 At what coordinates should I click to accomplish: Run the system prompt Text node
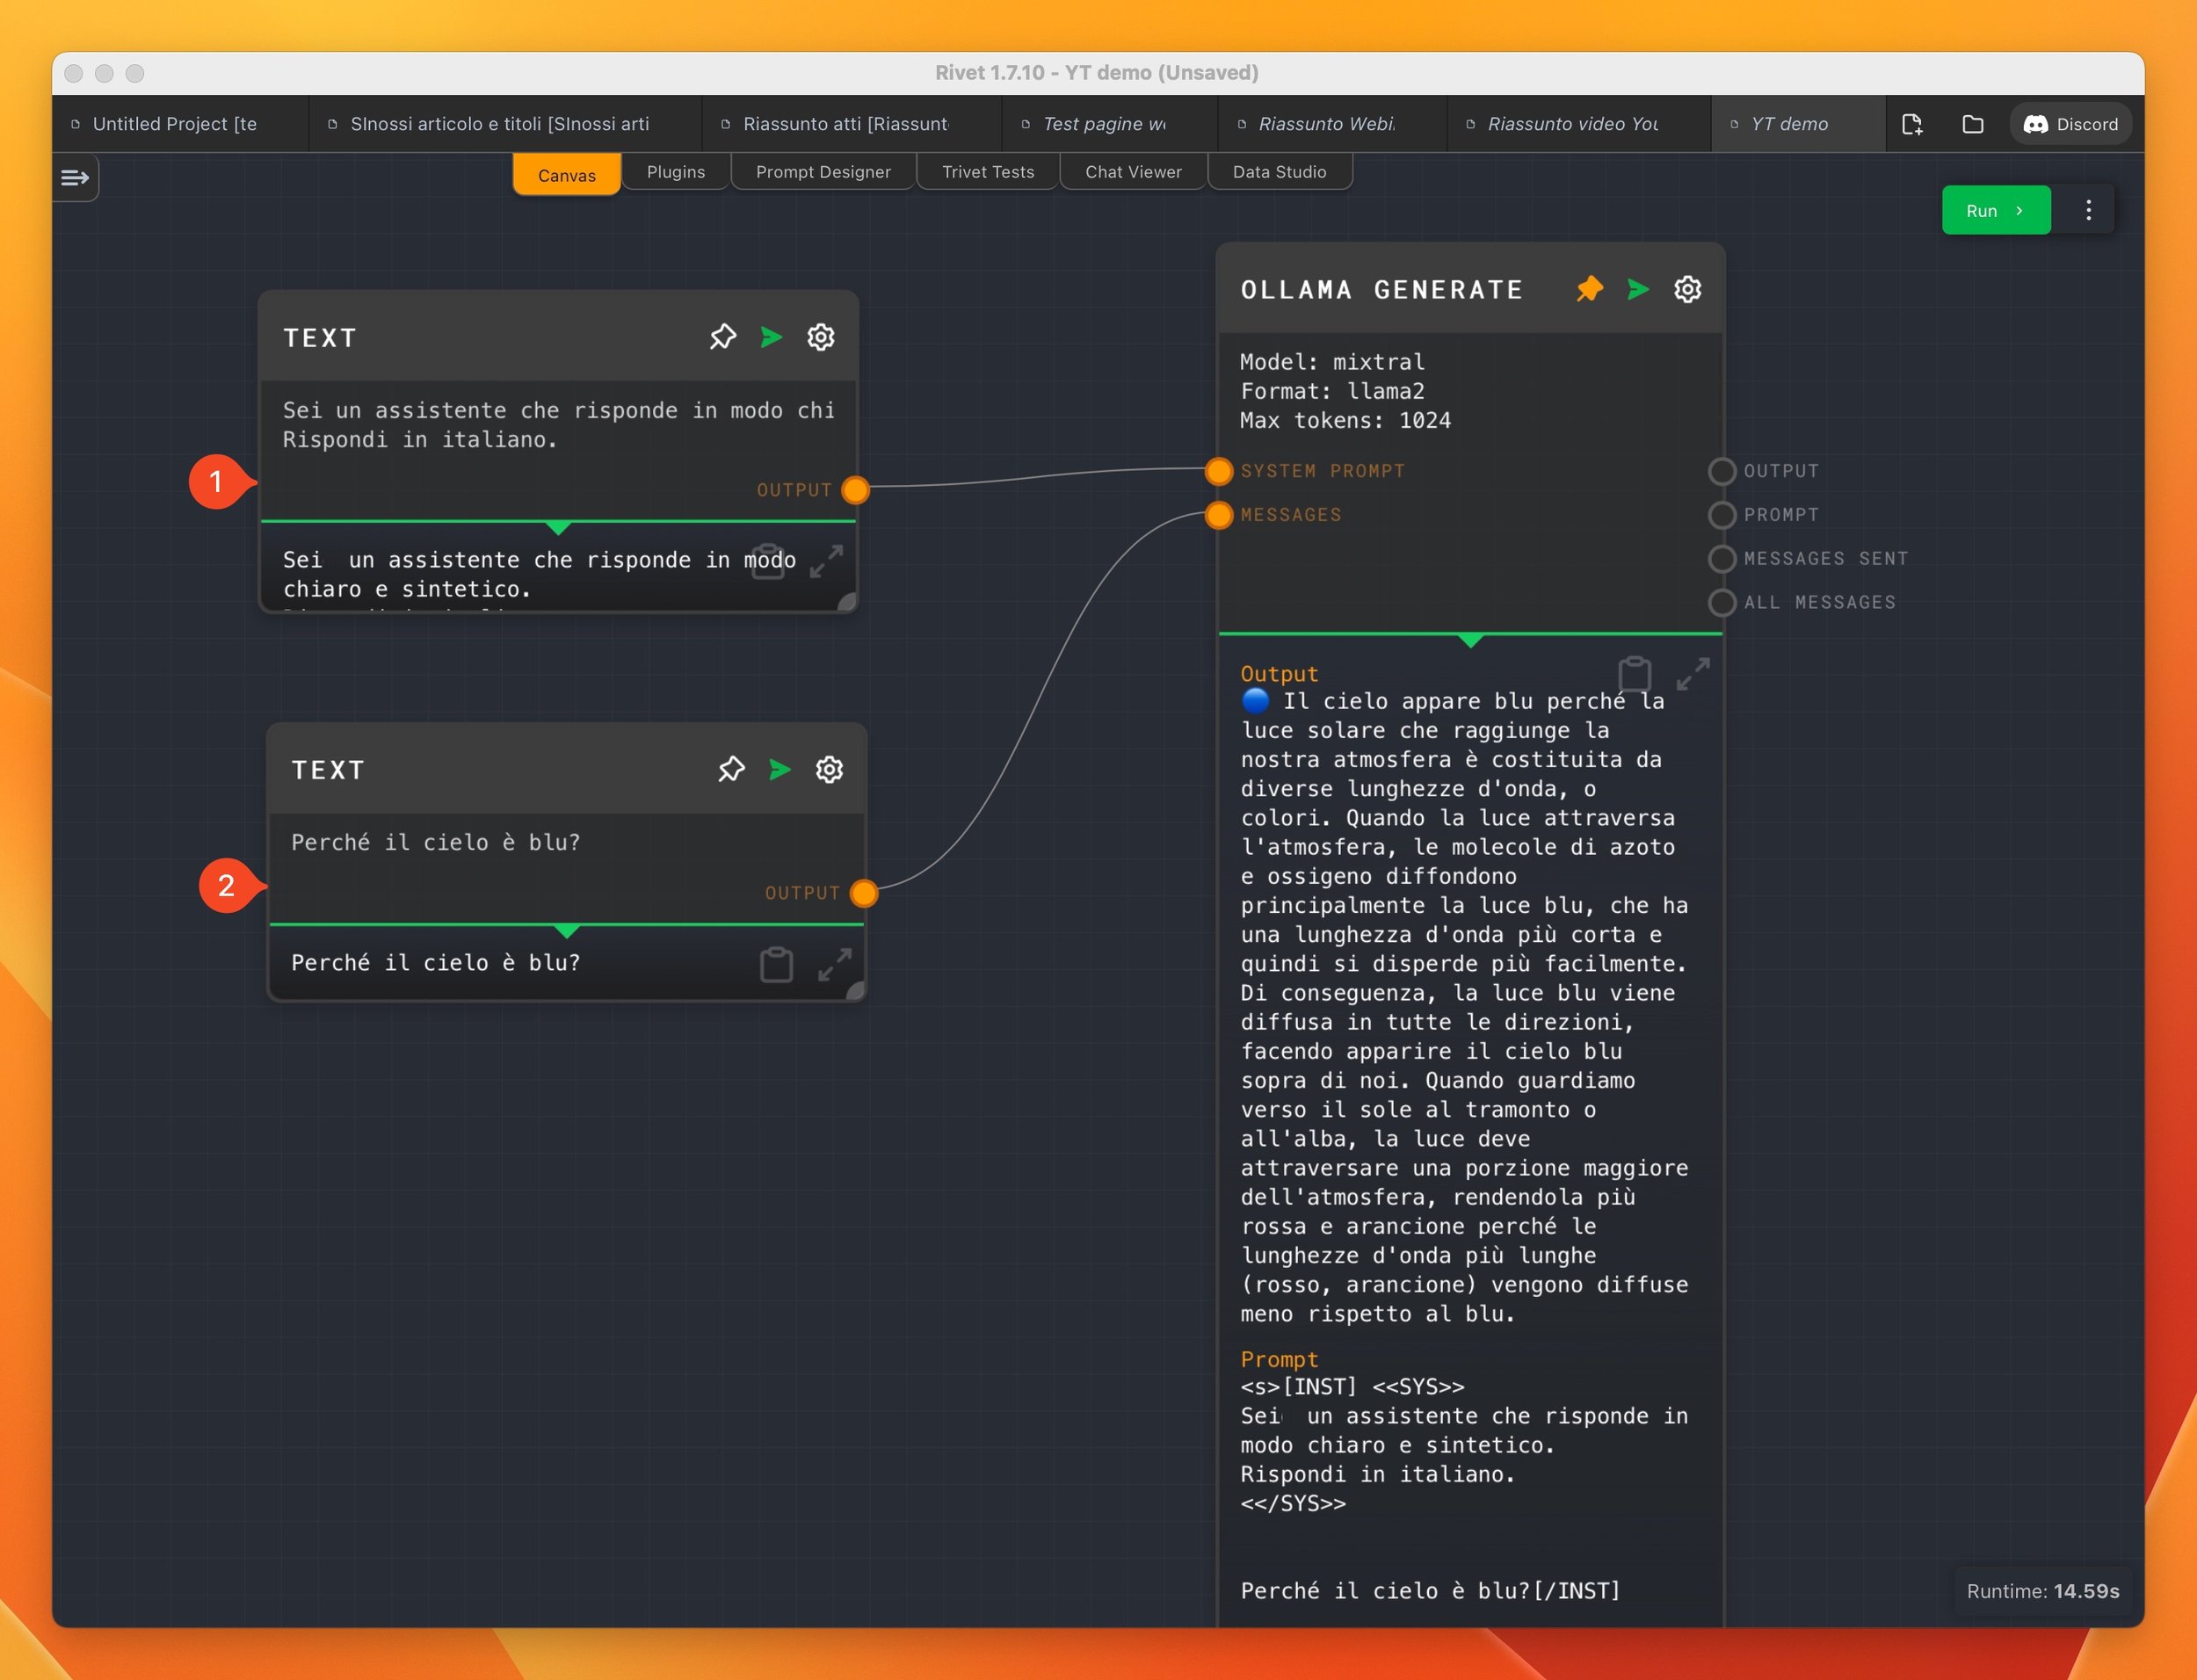771,337
